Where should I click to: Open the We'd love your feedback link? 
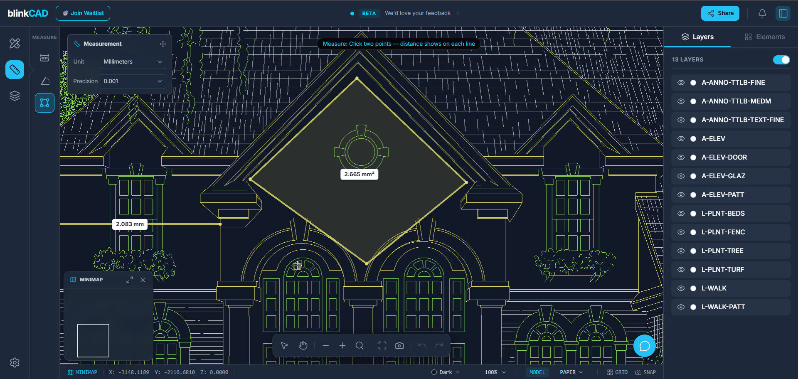tap(417, 13)
